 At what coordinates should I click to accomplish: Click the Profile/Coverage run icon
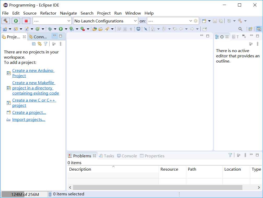(72, 29)
